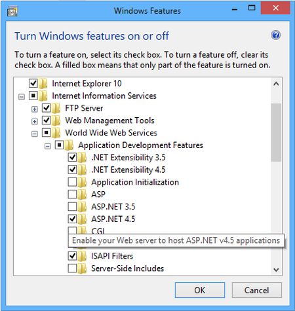295x311 pixels.
Task: Click the blue help question mark icon
Action: 275,35
